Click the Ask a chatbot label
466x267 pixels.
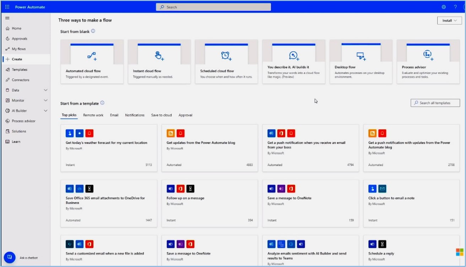click(x=29, y=258)
